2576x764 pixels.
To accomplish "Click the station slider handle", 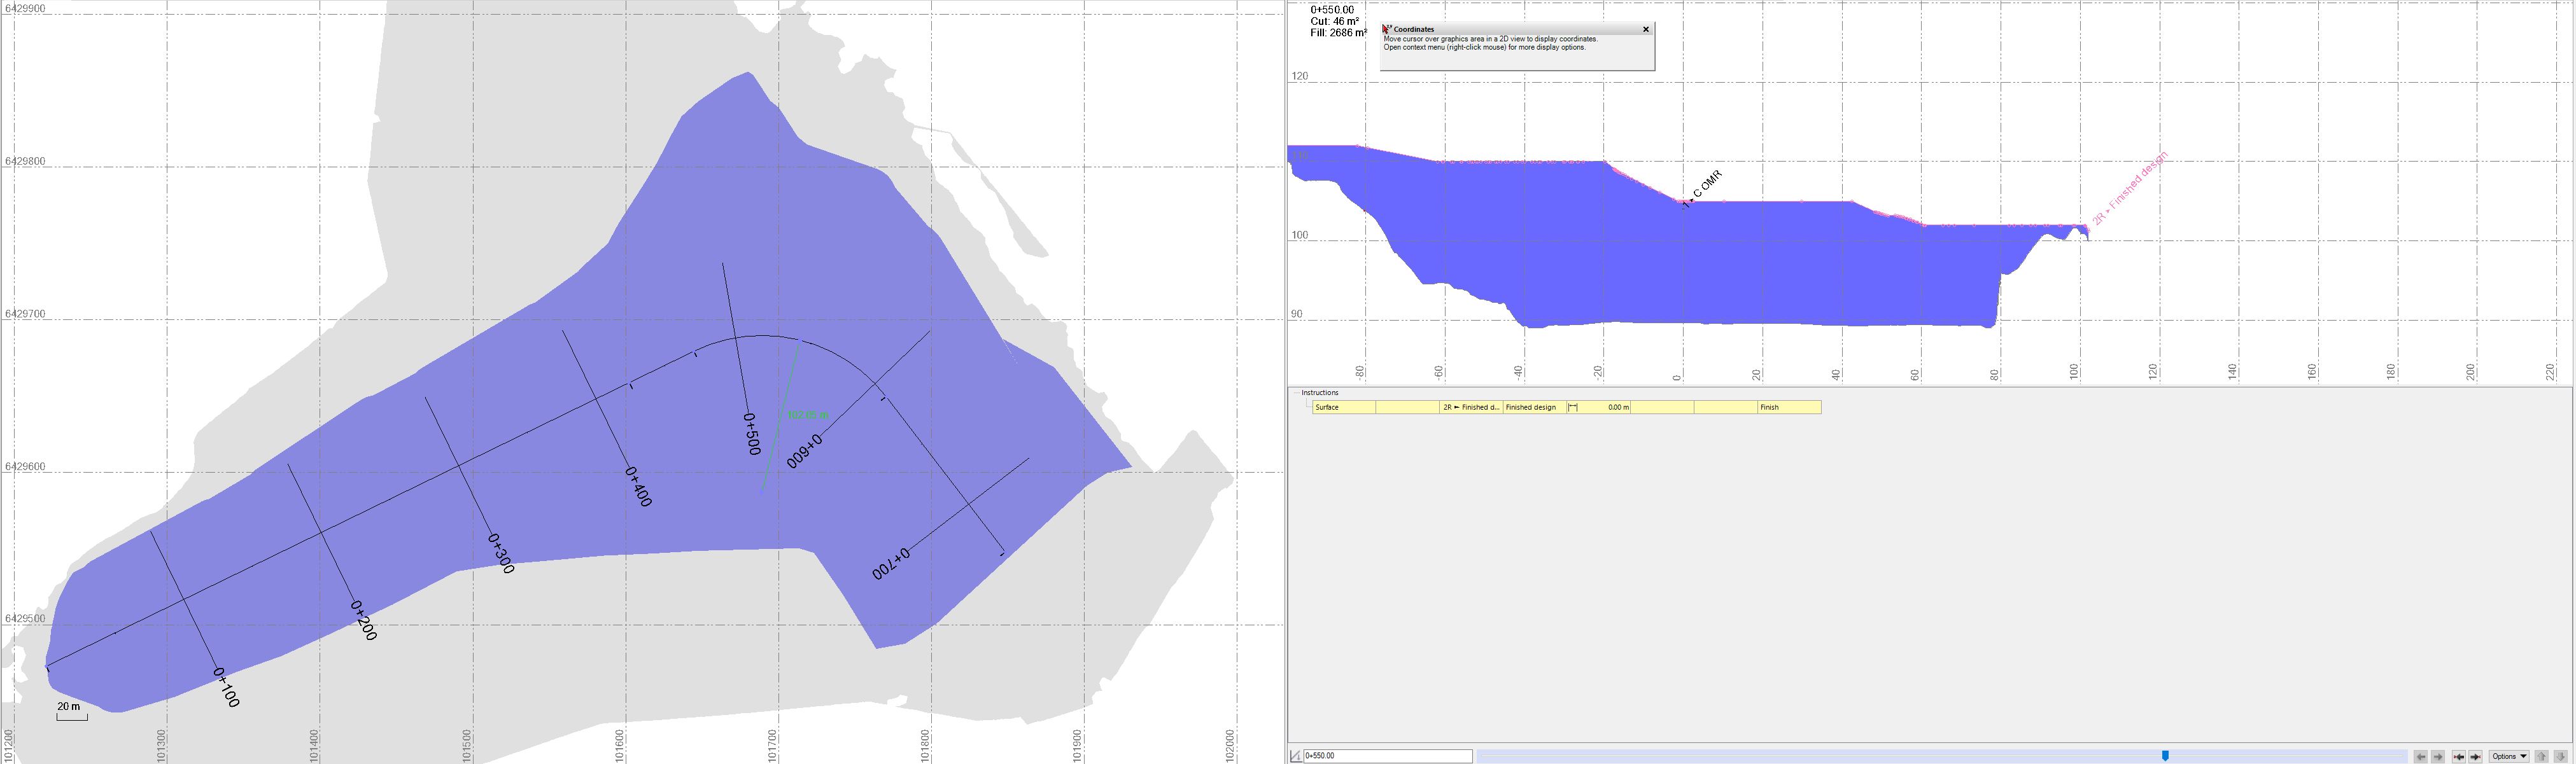I will (2165, 756).
